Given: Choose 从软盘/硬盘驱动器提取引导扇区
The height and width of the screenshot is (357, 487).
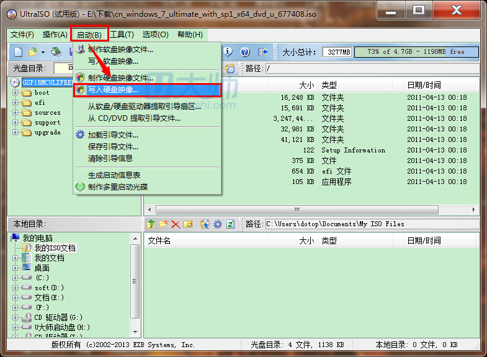Looking at the screenshot, I should coord(147,107).
